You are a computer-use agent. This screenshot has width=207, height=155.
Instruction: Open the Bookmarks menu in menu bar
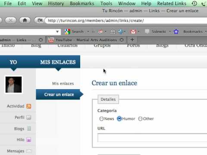pos(82,3)
